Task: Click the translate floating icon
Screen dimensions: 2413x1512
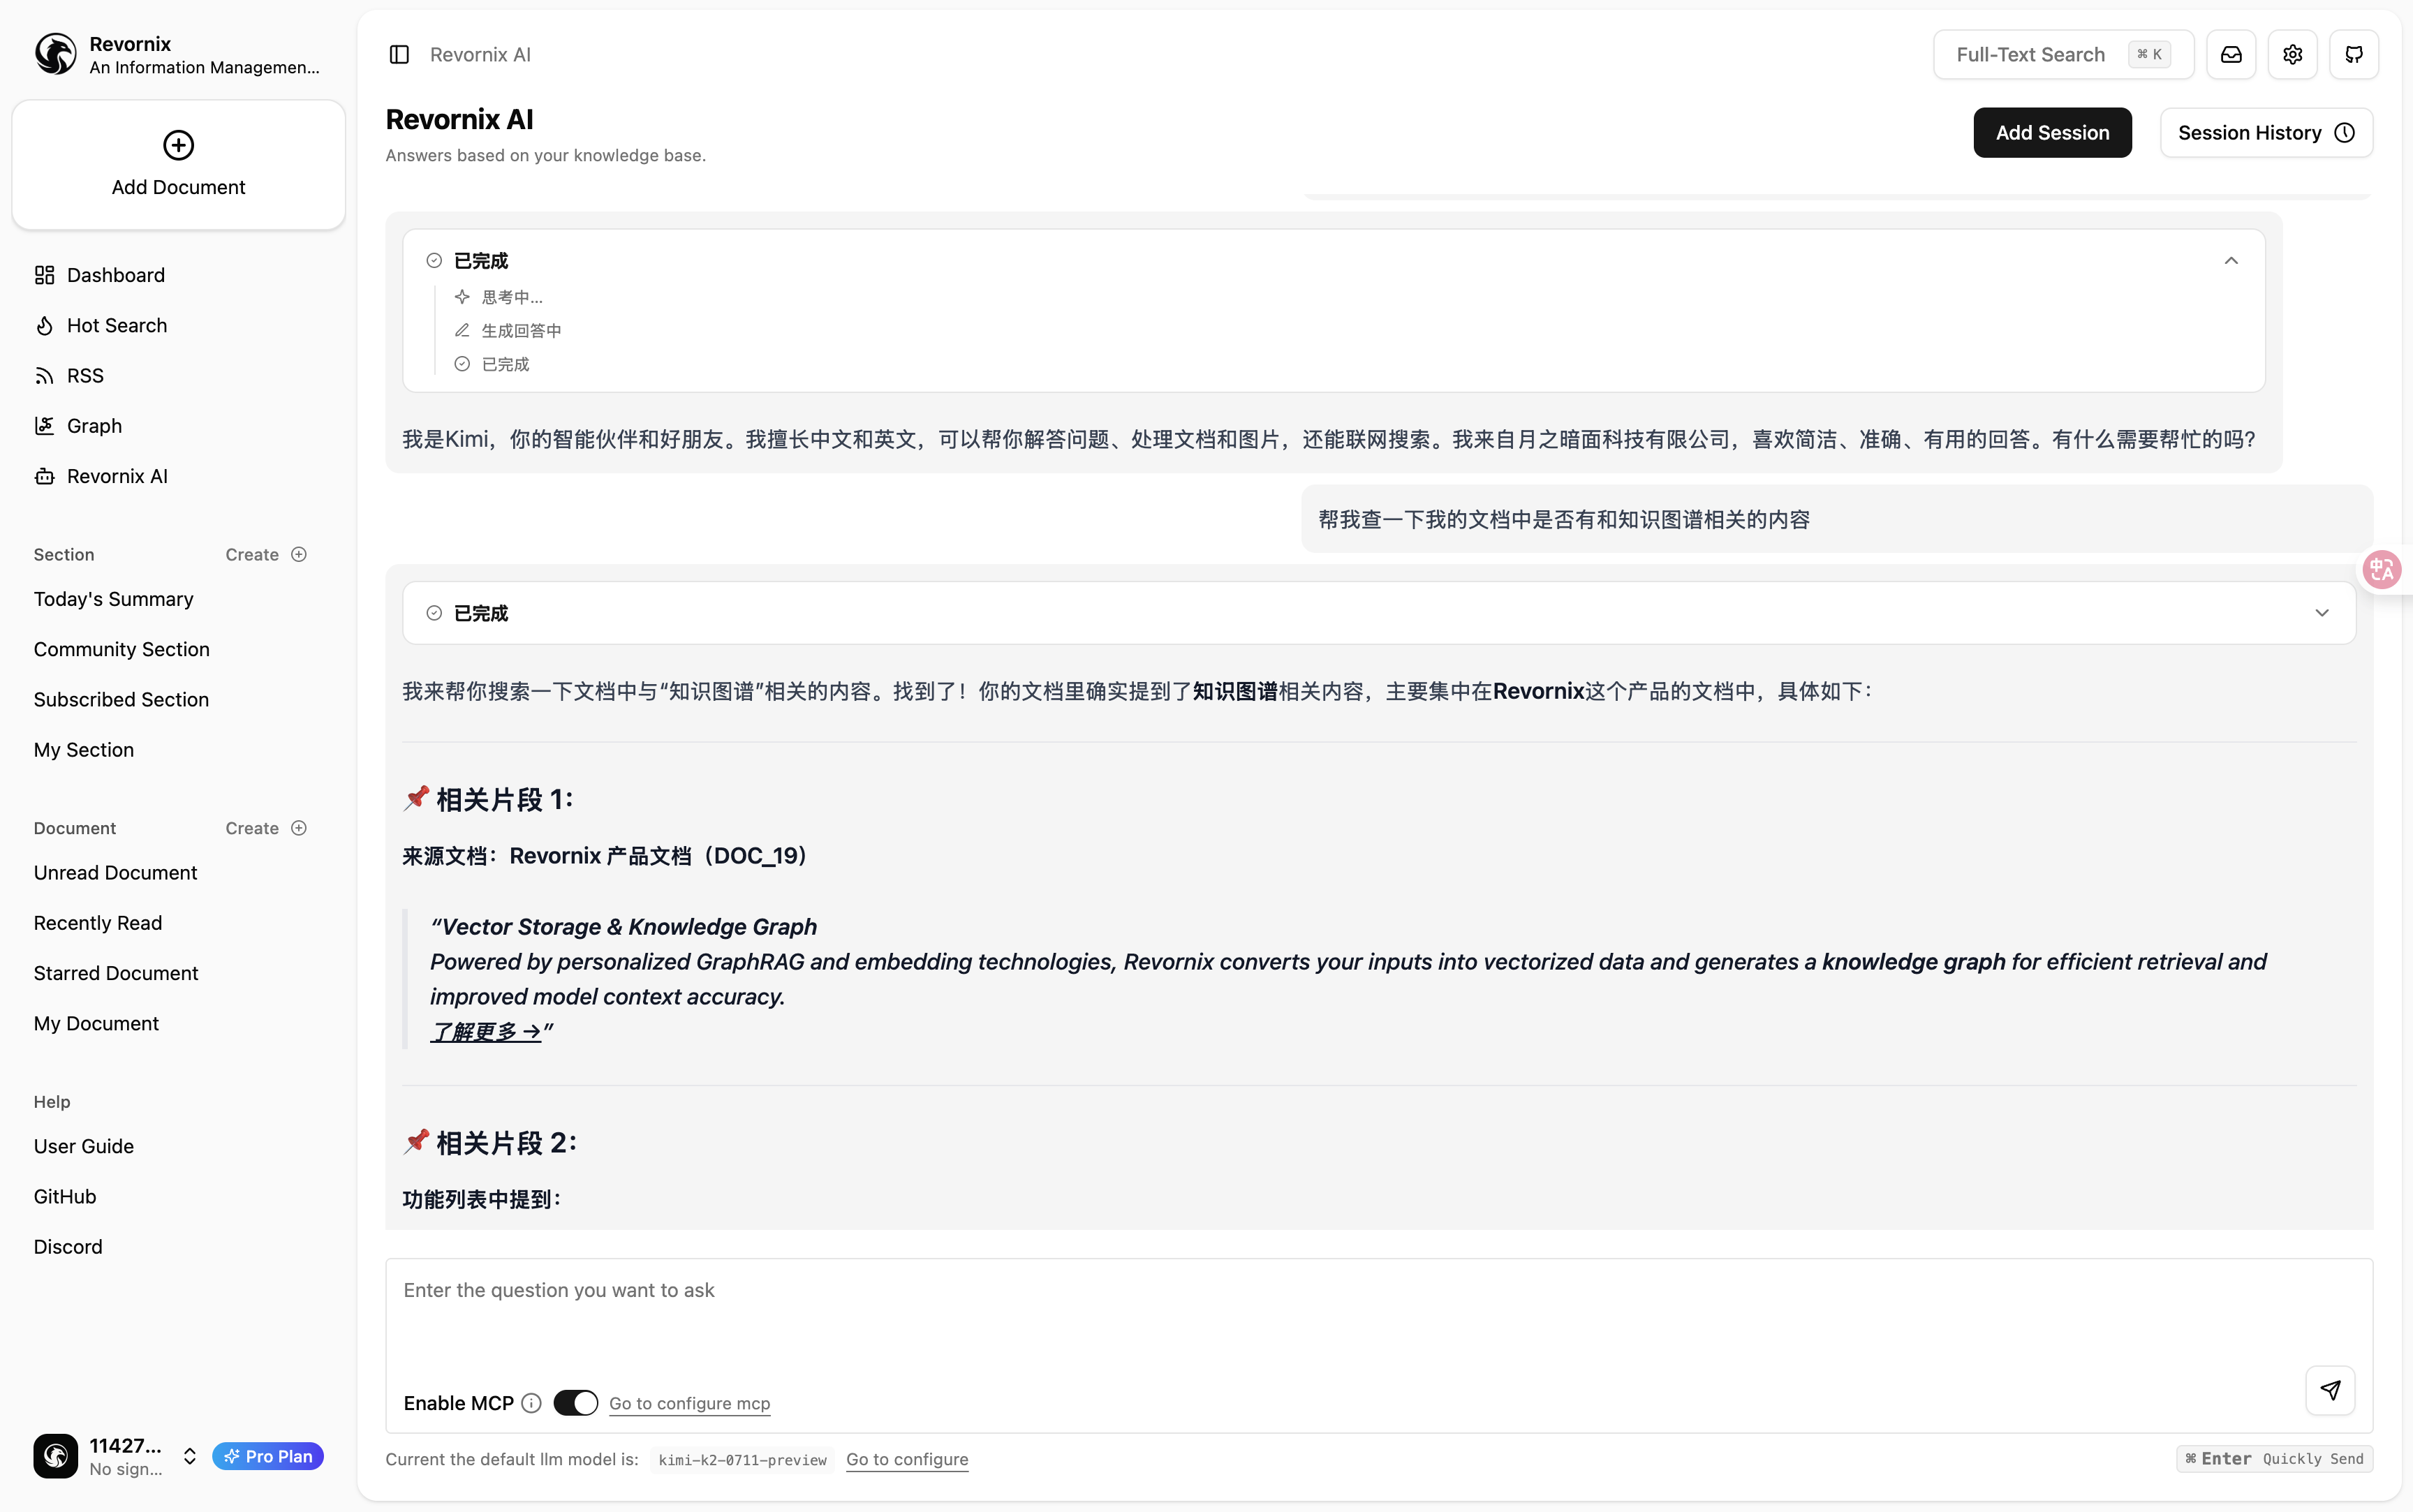Action: click(x=2381, y=570)
